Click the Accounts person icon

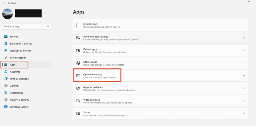click(6, 72)
